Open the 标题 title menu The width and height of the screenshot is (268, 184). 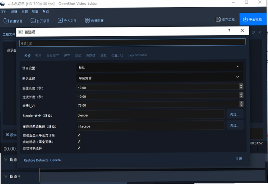click(x=24, y=12)
